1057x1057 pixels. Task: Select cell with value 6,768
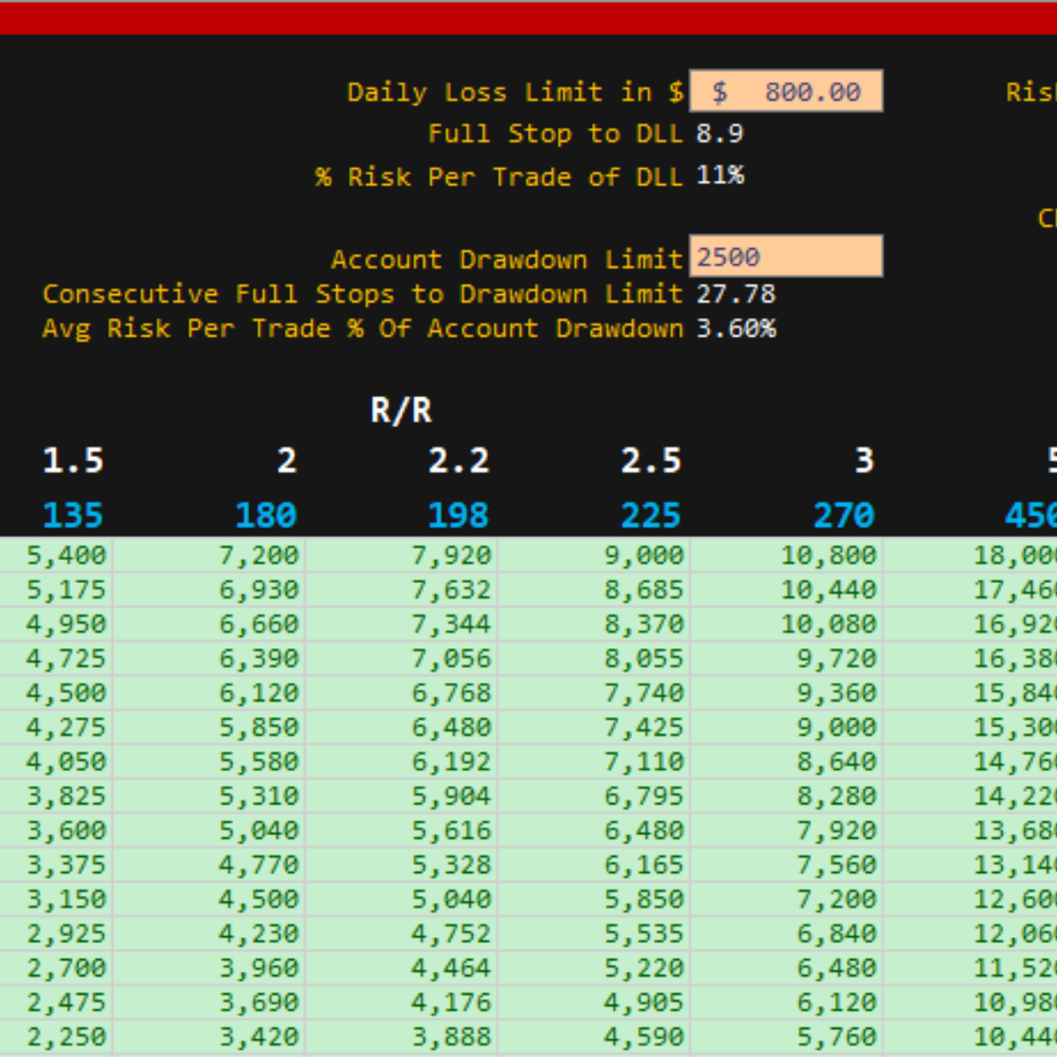(x=402, y=692)
